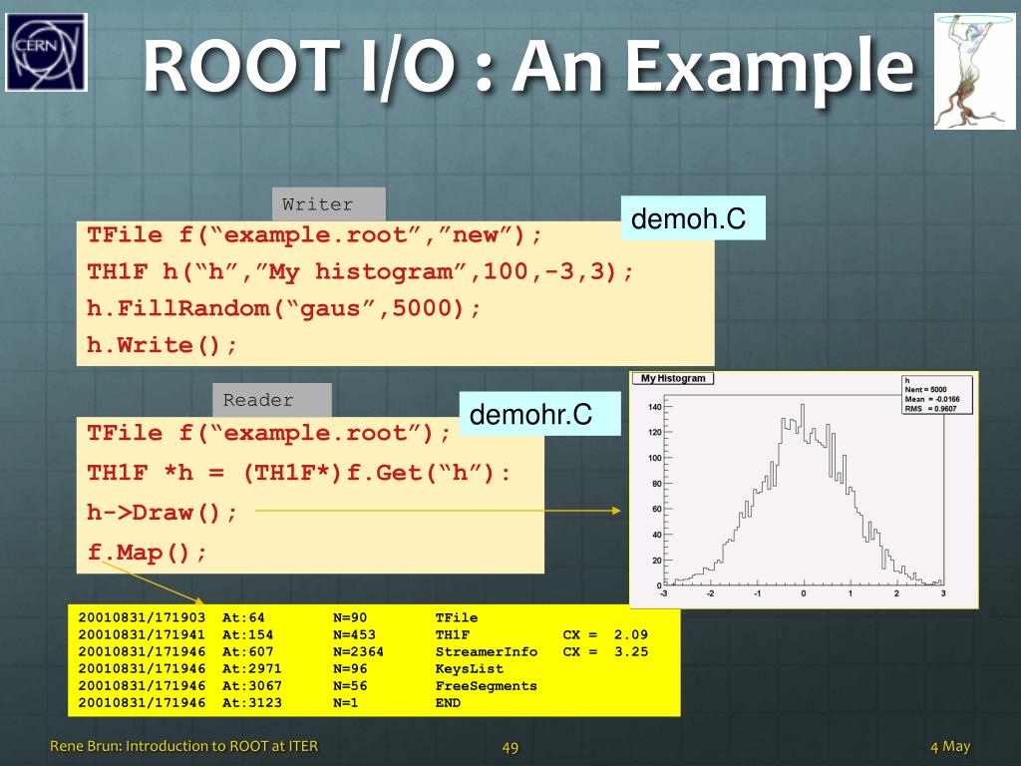Click the N=96 value
Screen dimensions: 1021x766
tap(350, 668)
